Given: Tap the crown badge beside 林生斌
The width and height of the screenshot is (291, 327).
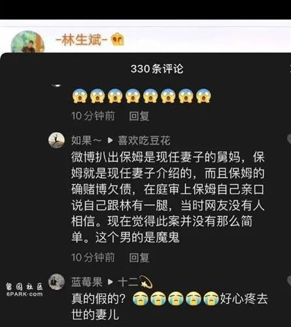Looking at the screenshot, I should point(118,40).
